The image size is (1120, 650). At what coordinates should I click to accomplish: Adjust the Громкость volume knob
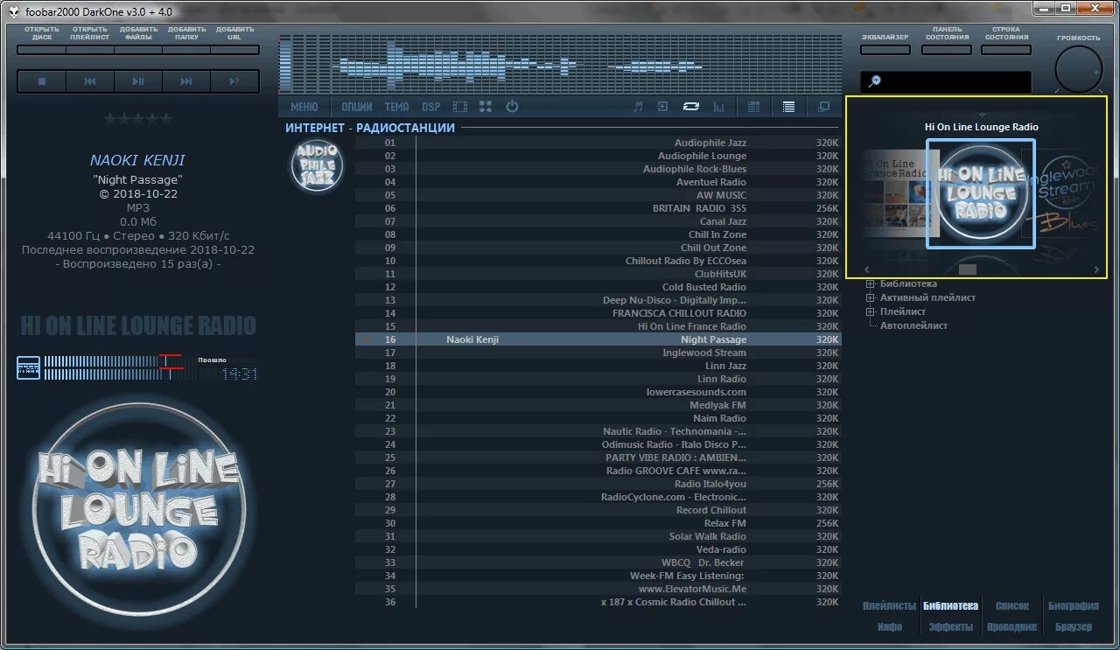[x=1078, y=68]
